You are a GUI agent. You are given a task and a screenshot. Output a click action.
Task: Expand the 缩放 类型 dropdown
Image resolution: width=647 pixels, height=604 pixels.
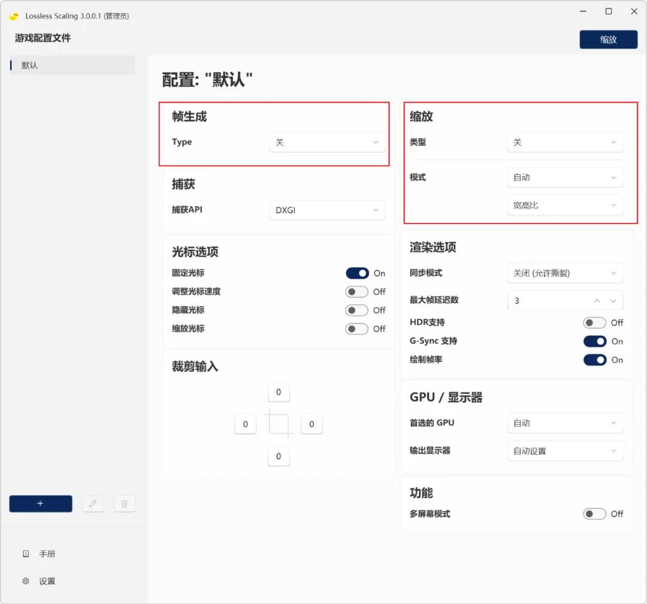tap(565, 143)
